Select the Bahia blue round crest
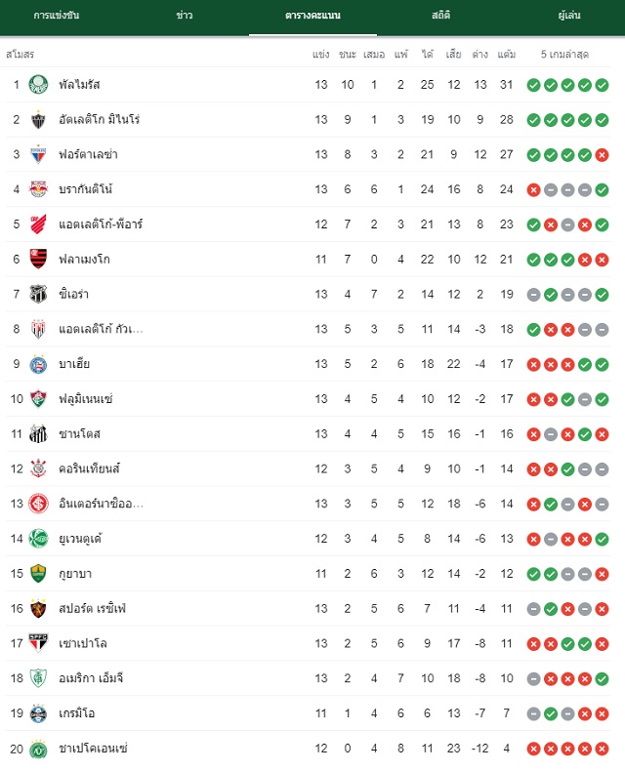Screen dimensions: 625x771 pos(38,364)
